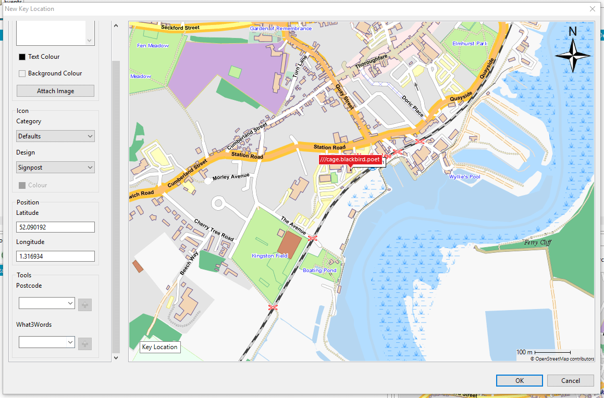Click the Attach Image button
This screenshot has width=604, height=398.
[55, 91]
